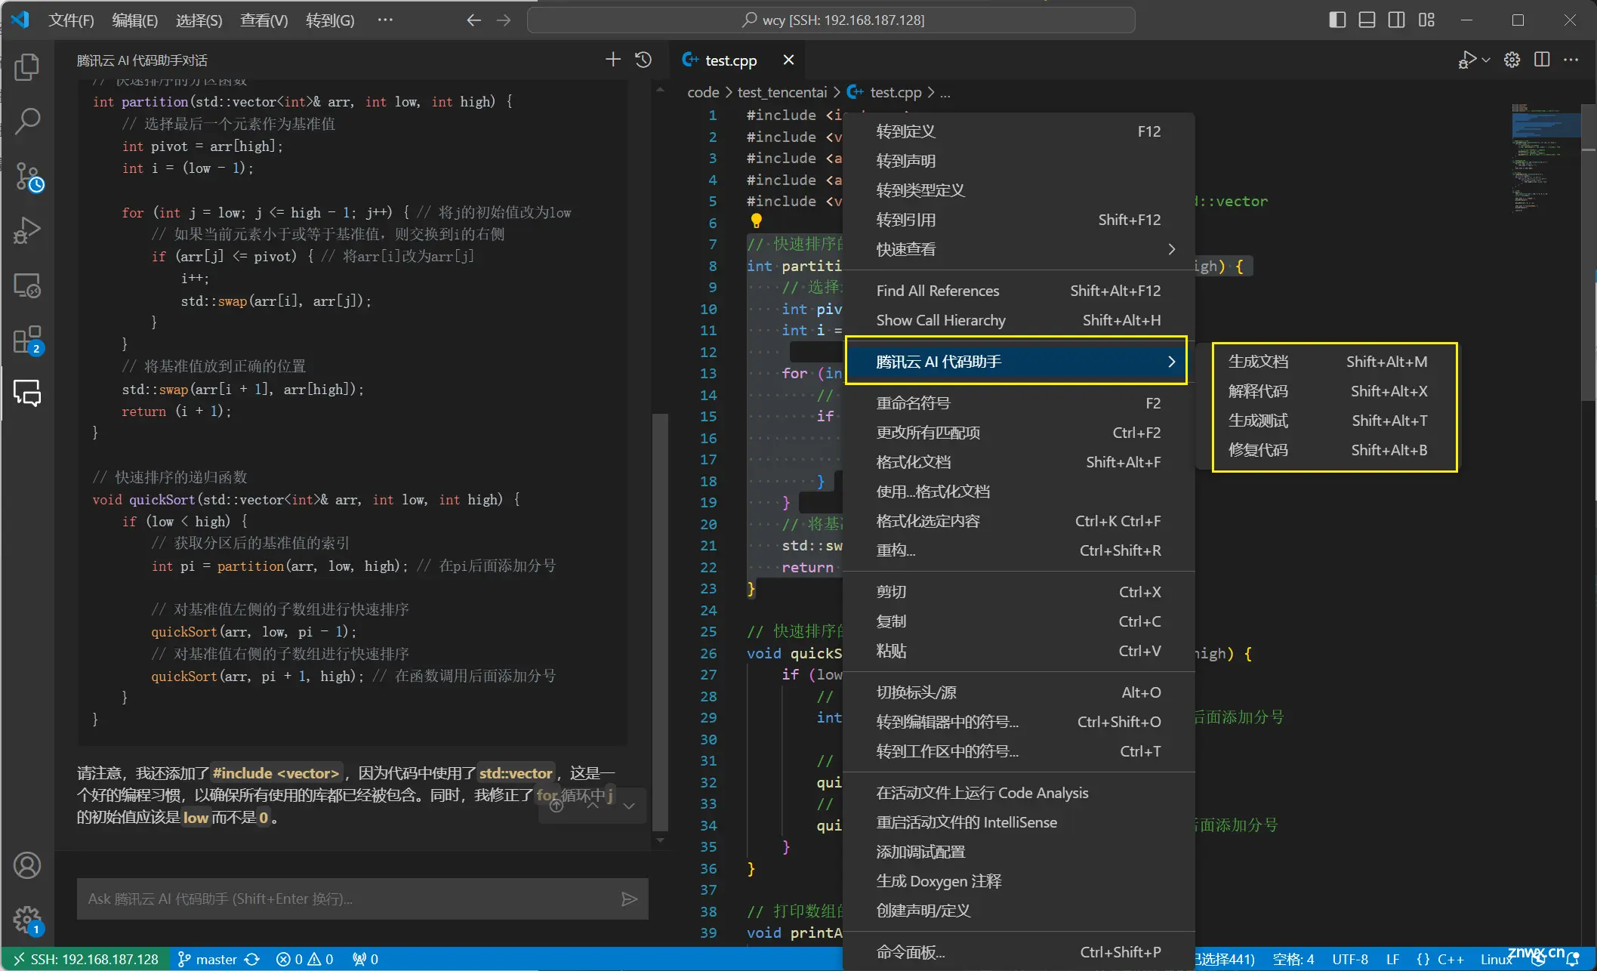1597x971 pixels.
Task: Choose 重命名符号 in context menu
Action: click(1019, 403)
